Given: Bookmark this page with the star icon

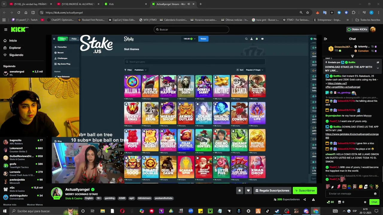Looking at the screenshot, I should pos(308,13).
